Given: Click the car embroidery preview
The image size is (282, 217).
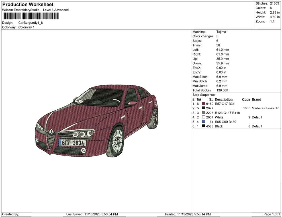Looking at the screenshot, I should 97,120.
